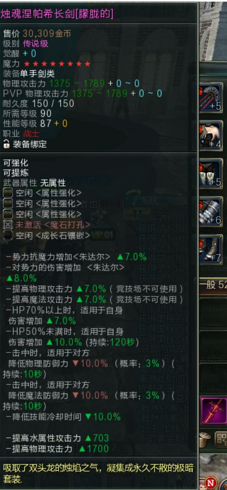
Task: Click the trash can discard icon
Action: (x=205, y=440)
